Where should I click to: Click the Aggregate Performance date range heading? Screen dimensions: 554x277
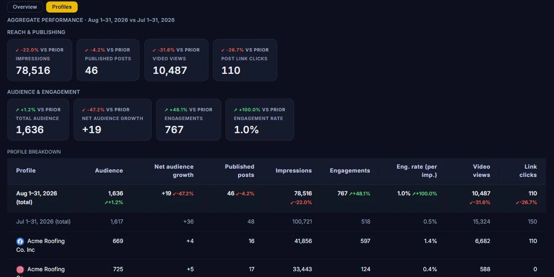(x=91, y=20)
